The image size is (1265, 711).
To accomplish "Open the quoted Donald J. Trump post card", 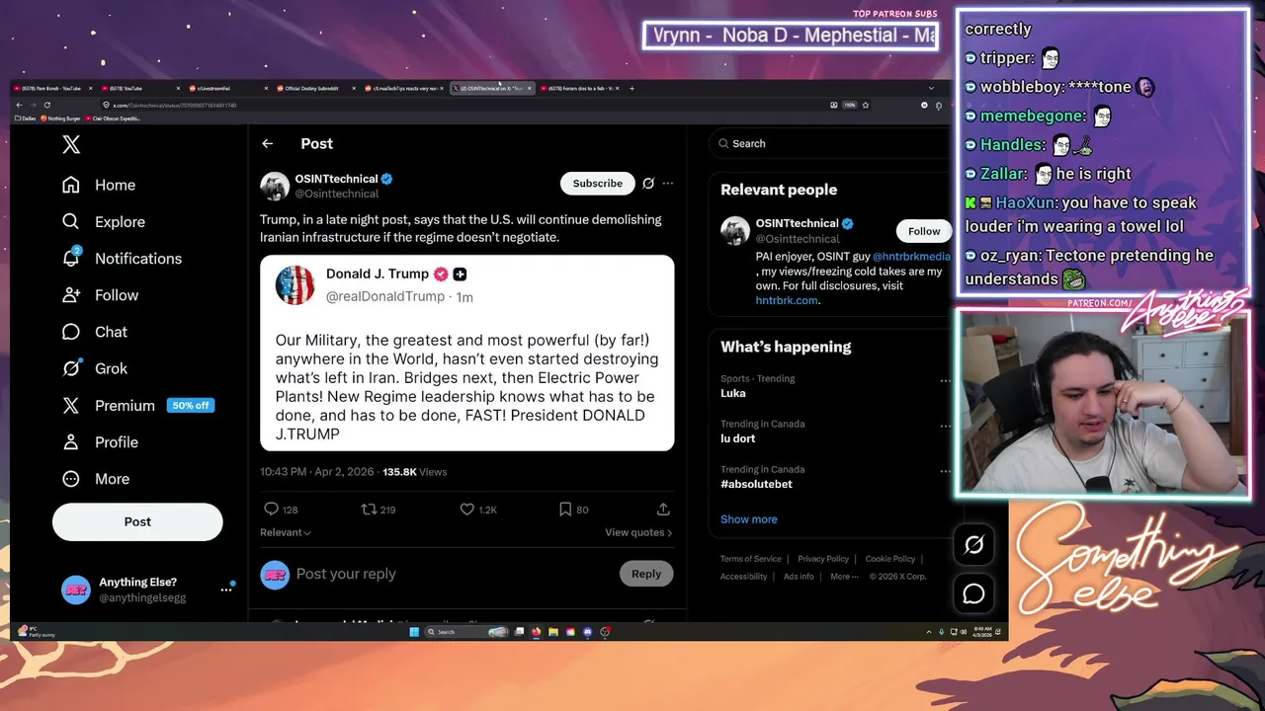I will pyautogui.click(x=467, y=353).
